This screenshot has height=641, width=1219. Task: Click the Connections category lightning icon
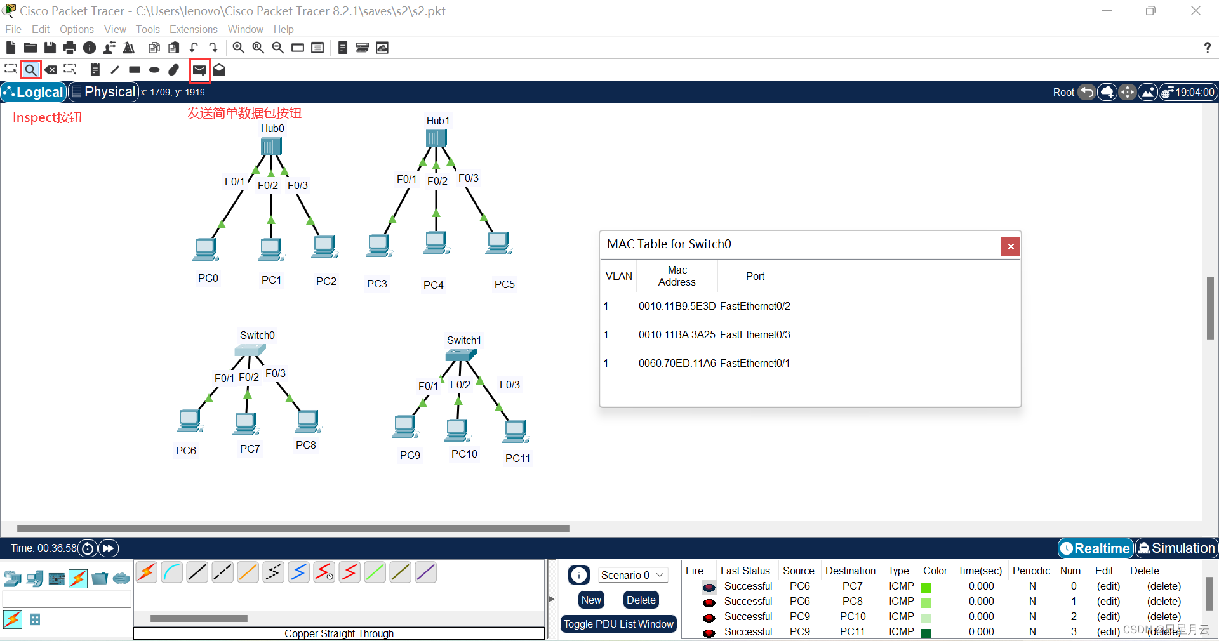pos(78,578)
